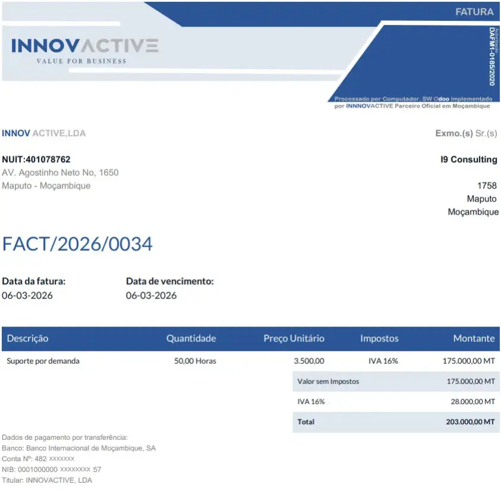Click the FATURA header label
The height and width of the screenshot is (491, 501).
click(x=474, y=12)
